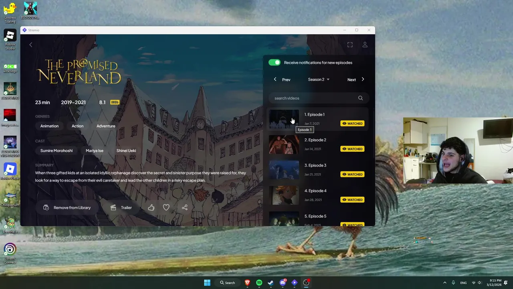This screenshot has width=513, height=289.
Task: Open Lossless Scaling desktop shortcut
Action: point(10,12)
